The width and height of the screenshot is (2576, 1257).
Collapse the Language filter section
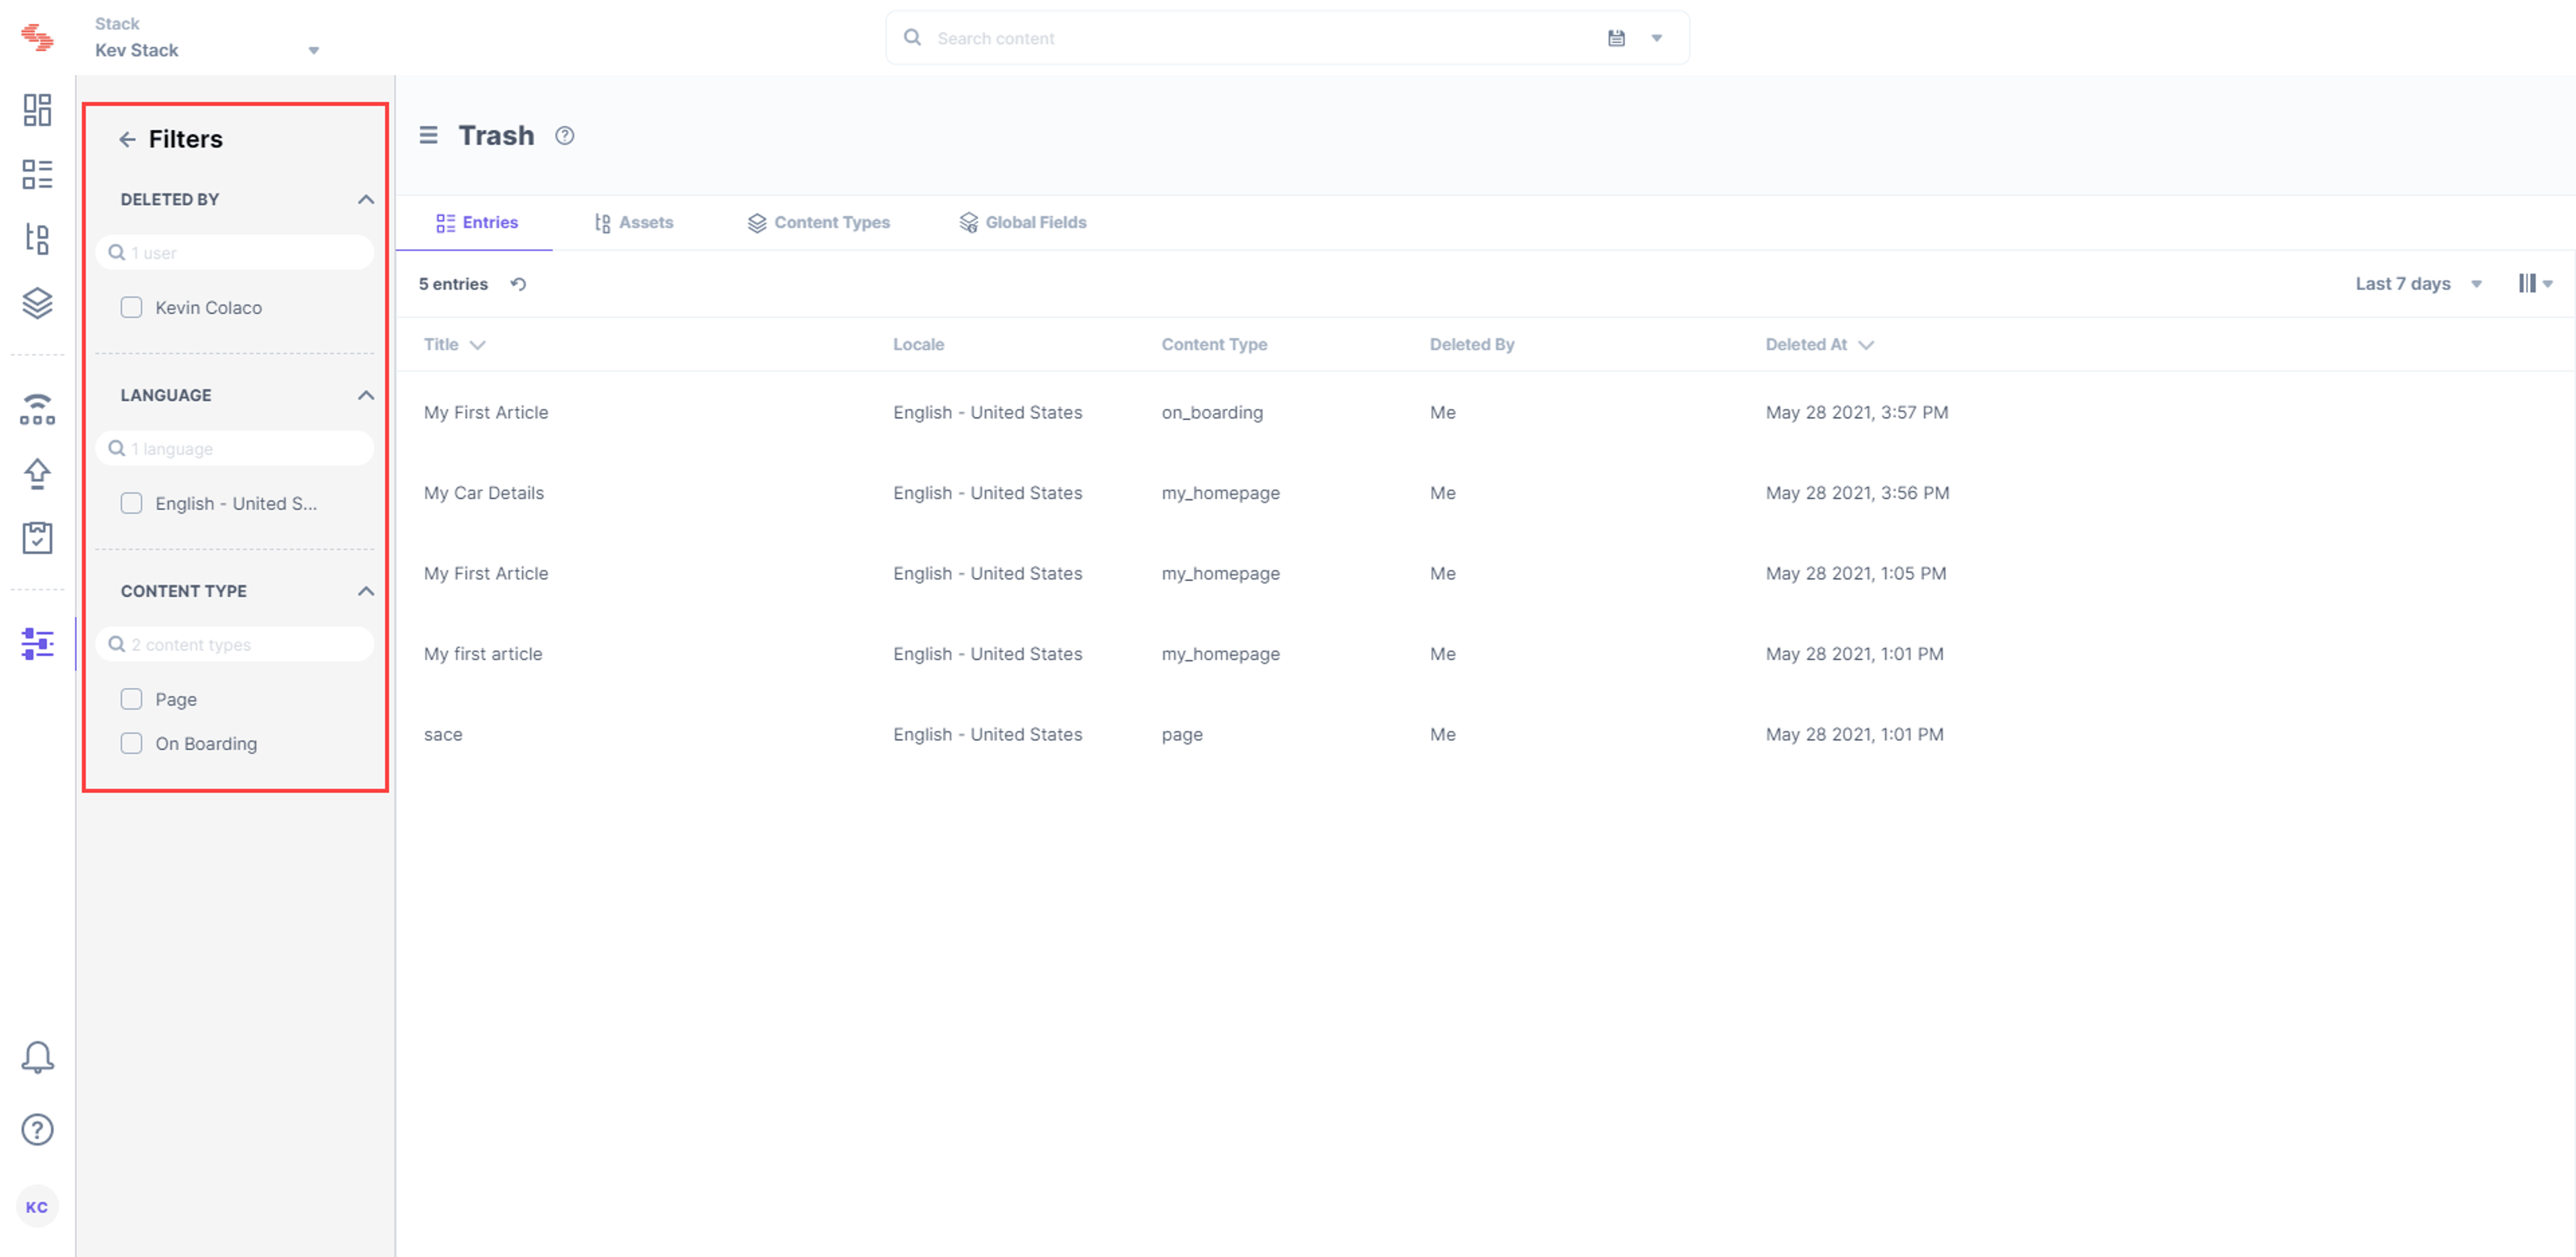pyautogui.click(x=366, y=395)
